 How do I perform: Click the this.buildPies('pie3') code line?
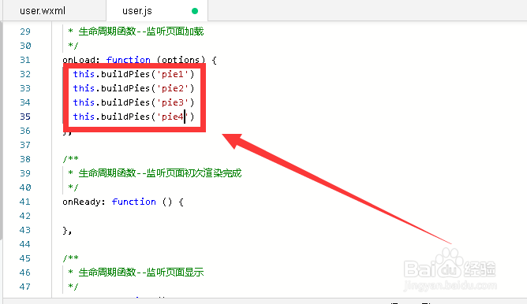click(x=134, y=102)
